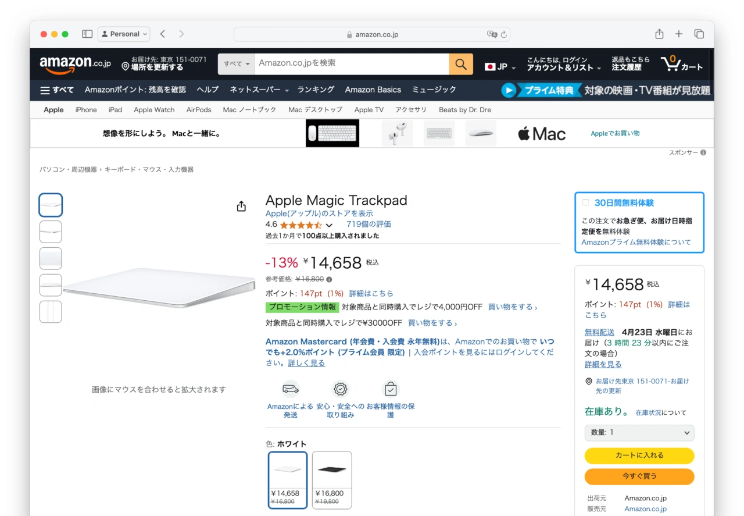Click the Safari toolbar share icon
This screenshot has height=516, width=744.
pyautogui.click(x=659, y=34)
